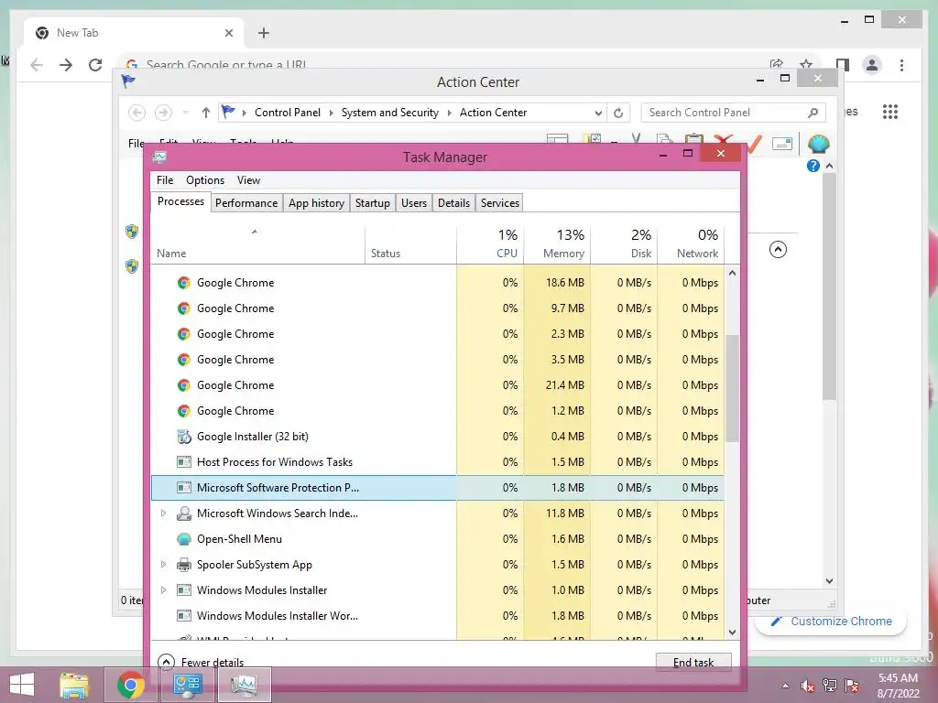
Task: Open the Task Manager File menu
Action: [x=165, y=180]
